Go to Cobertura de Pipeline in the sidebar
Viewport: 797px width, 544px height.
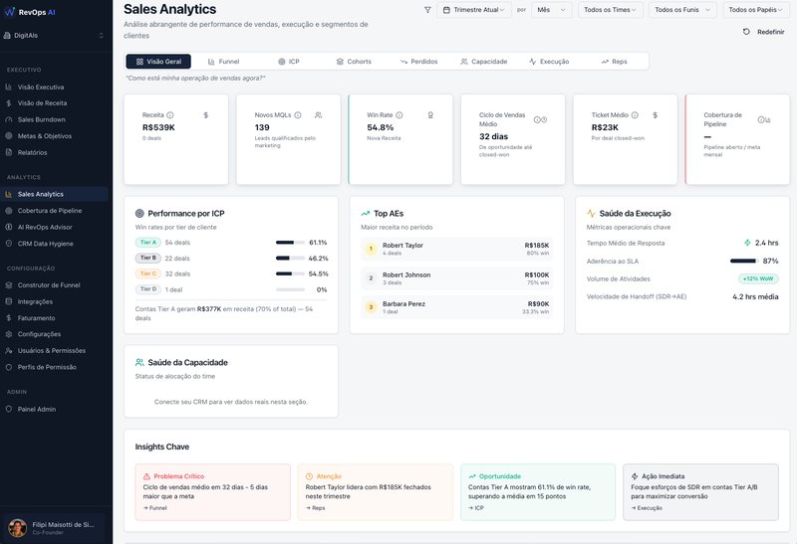point(54,211)
